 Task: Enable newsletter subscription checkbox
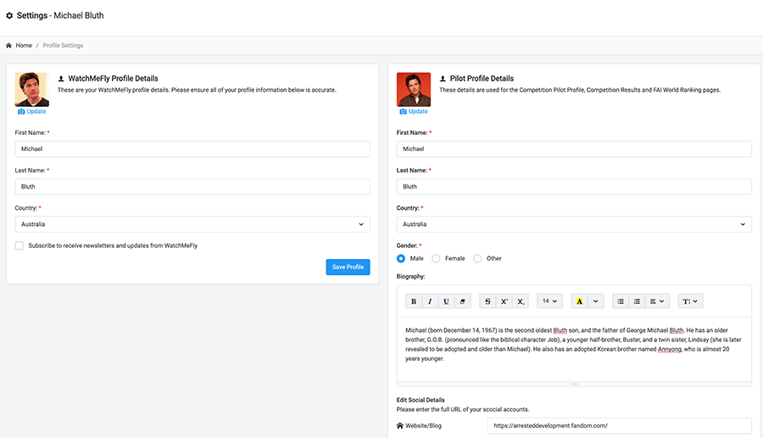(19, 245)
